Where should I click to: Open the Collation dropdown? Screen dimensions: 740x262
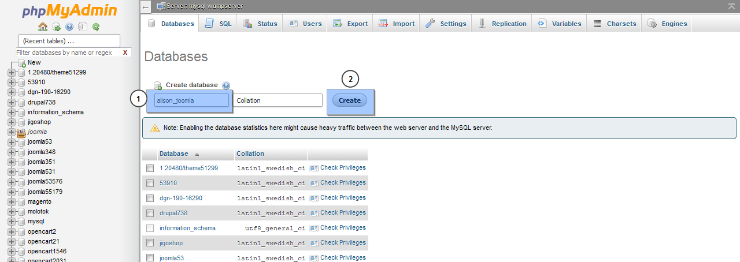(x=278, y=100)
